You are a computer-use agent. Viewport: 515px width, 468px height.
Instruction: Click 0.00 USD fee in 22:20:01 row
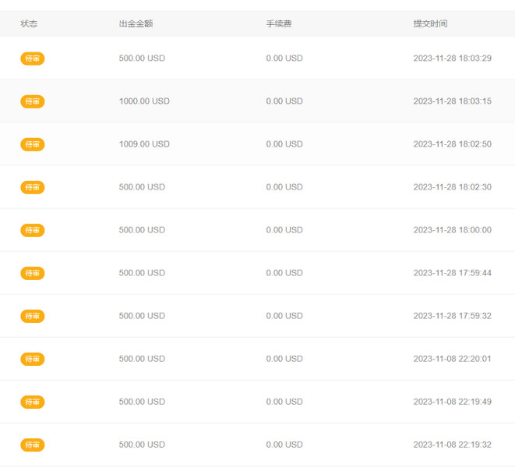[284, 359]
